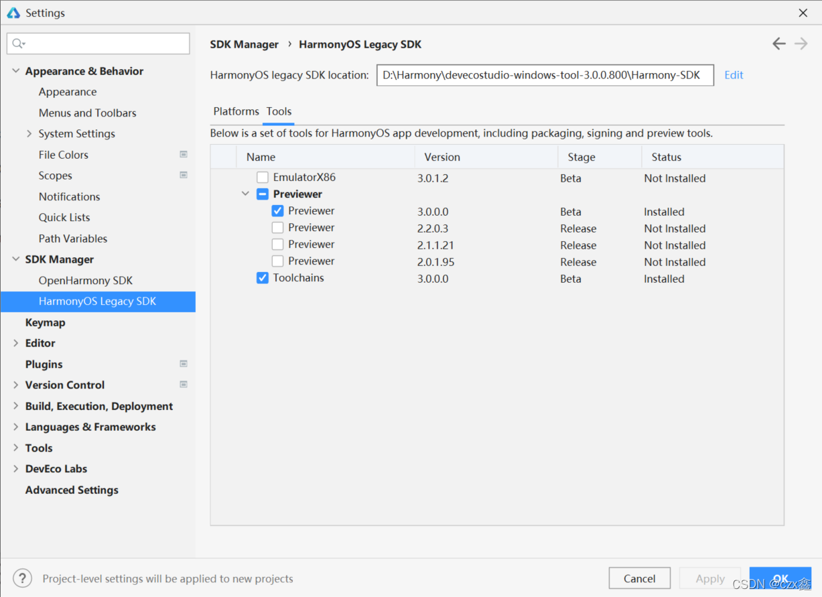The width and height of the screenshot is (822, 597).
Task: Expand Build, Execution, Deployment section
Action: tap(16, 406)
